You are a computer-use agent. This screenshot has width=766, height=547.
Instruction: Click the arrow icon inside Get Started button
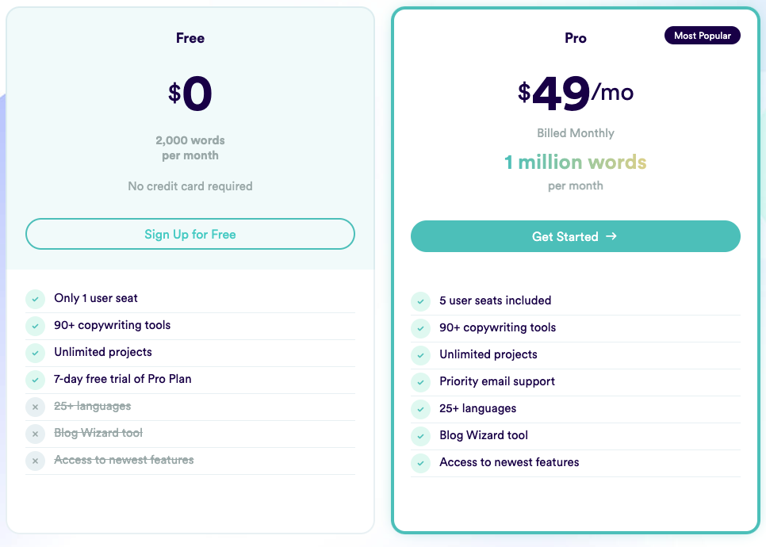611,236
